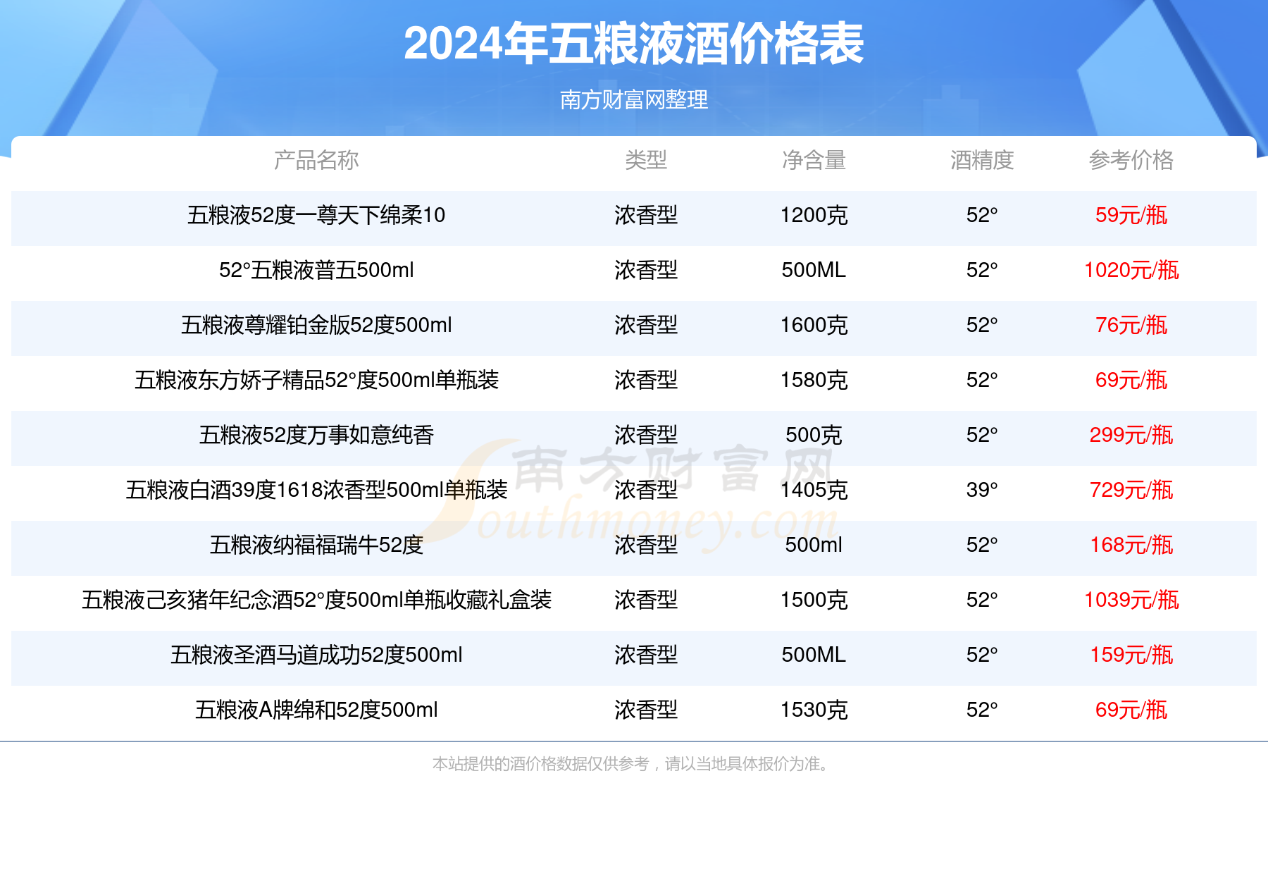The width and height of the screenshot is (1268, 881).
Task: Click 浓香型 in the 普五 row
Action: tap(646, 270)
